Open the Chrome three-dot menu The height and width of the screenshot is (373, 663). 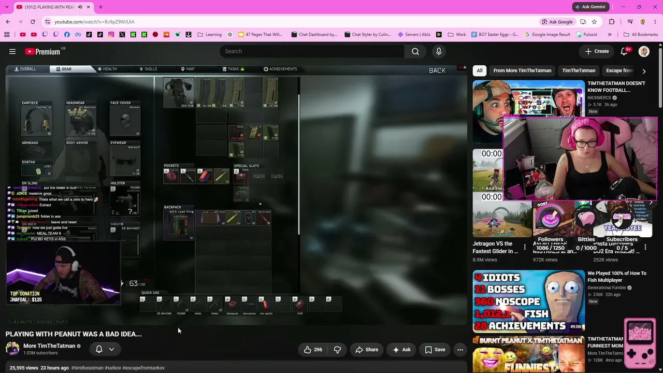[655, 22]
